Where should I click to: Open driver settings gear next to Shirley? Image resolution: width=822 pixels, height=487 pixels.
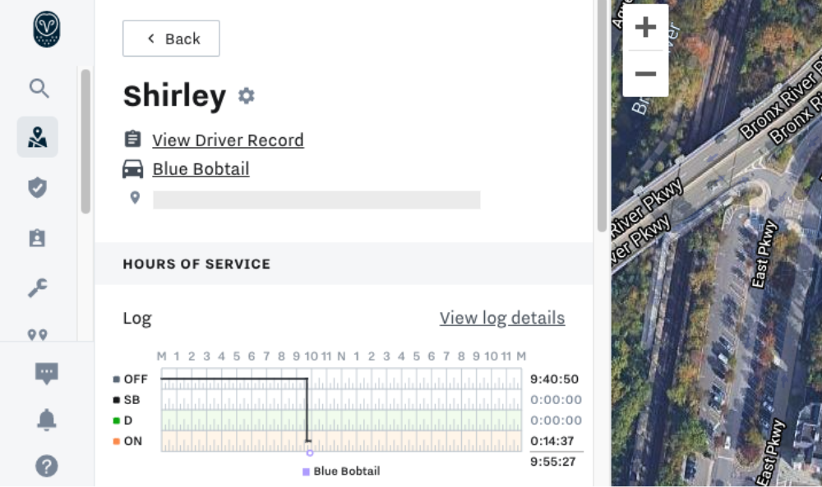(247, 96)
